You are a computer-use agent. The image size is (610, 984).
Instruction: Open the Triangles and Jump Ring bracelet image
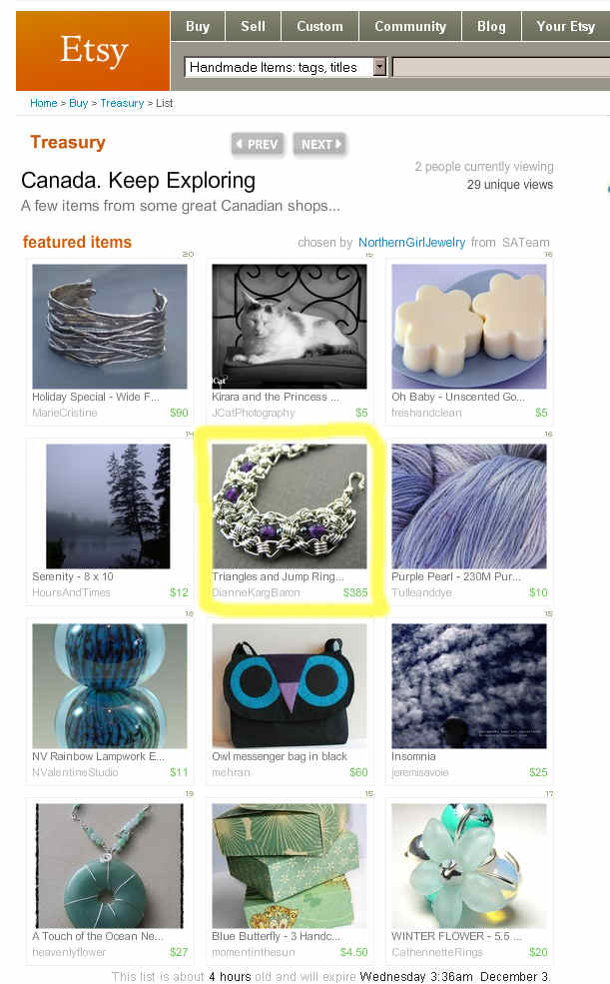289,505
